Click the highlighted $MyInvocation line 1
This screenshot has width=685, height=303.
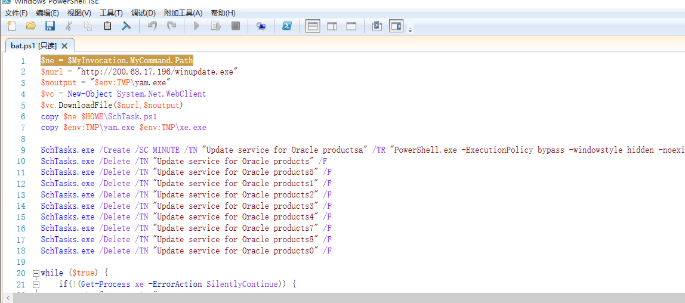116,60
